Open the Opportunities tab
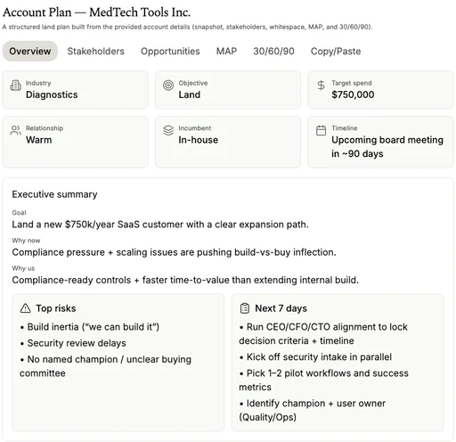 pyautogui.click(x=170, y=51)
